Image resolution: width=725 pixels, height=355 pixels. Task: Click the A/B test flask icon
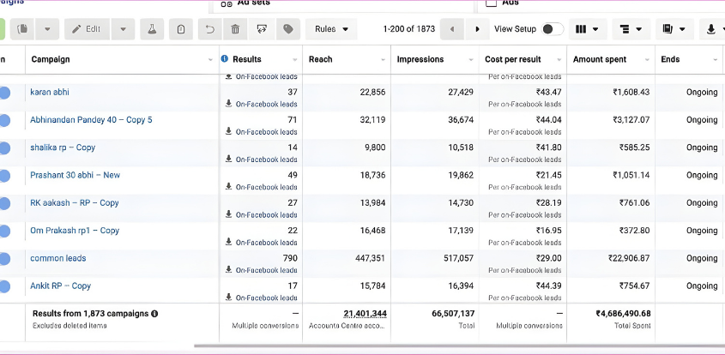[x=152, y=29]
